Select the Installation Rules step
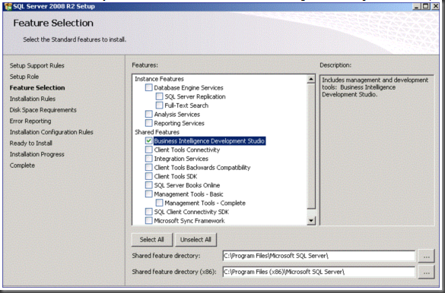Screen dimensions: 445x293 (33, 99)
